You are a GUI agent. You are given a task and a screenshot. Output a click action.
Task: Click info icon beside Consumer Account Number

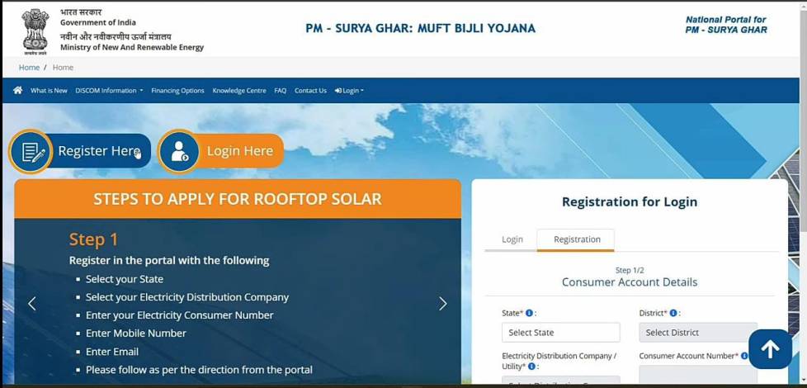[744, 356]
